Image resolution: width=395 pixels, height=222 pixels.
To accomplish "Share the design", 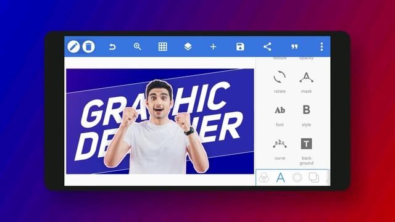I will pos(267,47).
